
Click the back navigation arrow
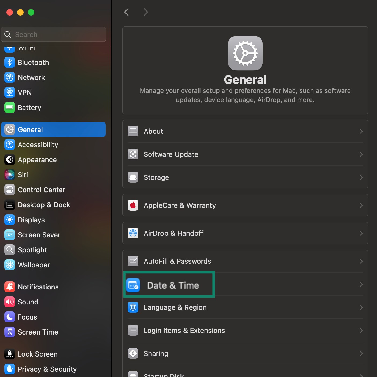click(126, 12)
